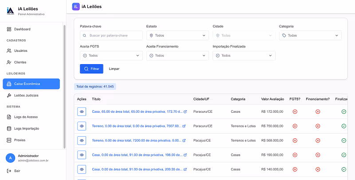Click the Financiamento? column header
This screenshot has height=180, width=355.
click(318, 99)
